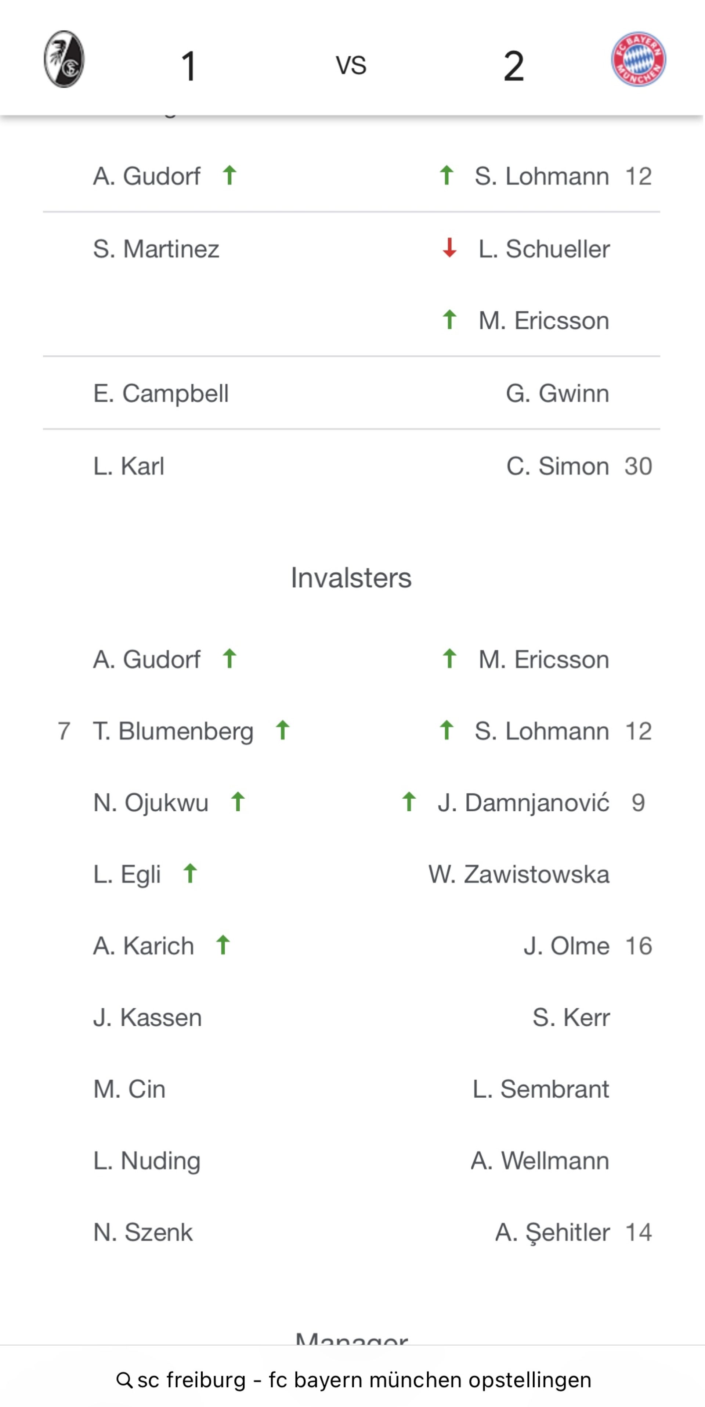Viewport: 705px width, 1407px height.
Task: Tap green arrow next to A. Karich
Action: (x=223, y=945)
